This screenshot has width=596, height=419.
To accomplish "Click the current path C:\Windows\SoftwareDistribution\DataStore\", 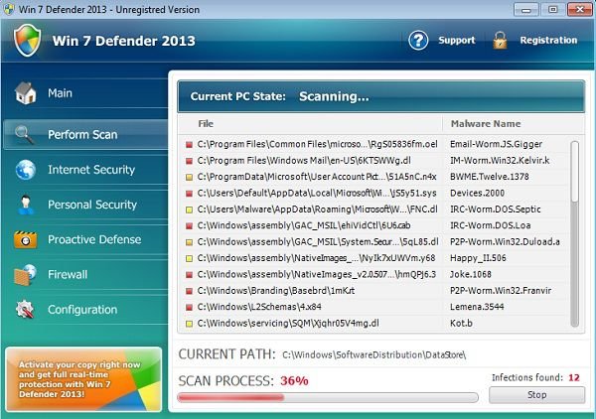I will (x=374, y=355).
